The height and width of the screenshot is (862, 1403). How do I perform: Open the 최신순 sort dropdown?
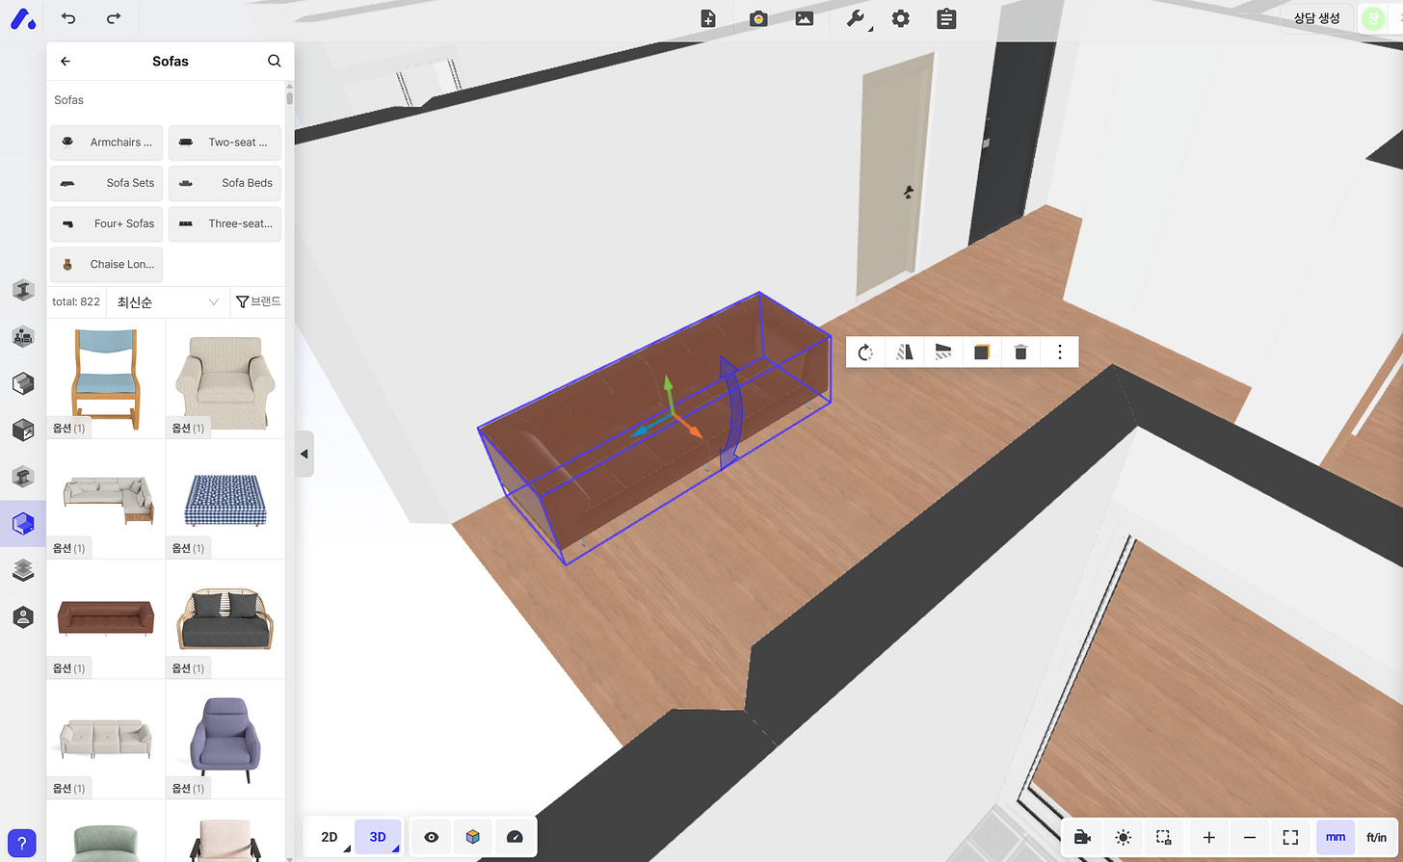pos(168,301)
